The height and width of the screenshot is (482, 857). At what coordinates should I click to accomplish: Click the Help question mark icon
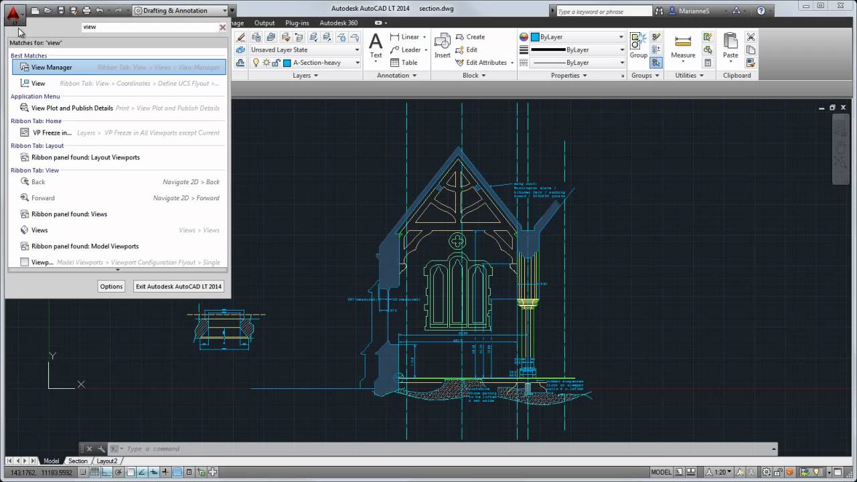762,11
